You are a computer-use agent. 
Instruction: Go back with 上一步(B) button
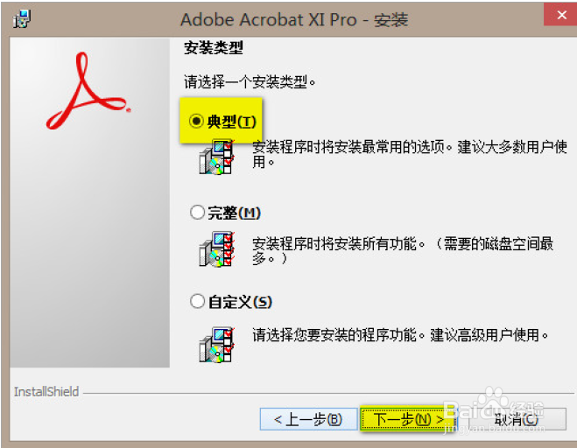(308, 419)
